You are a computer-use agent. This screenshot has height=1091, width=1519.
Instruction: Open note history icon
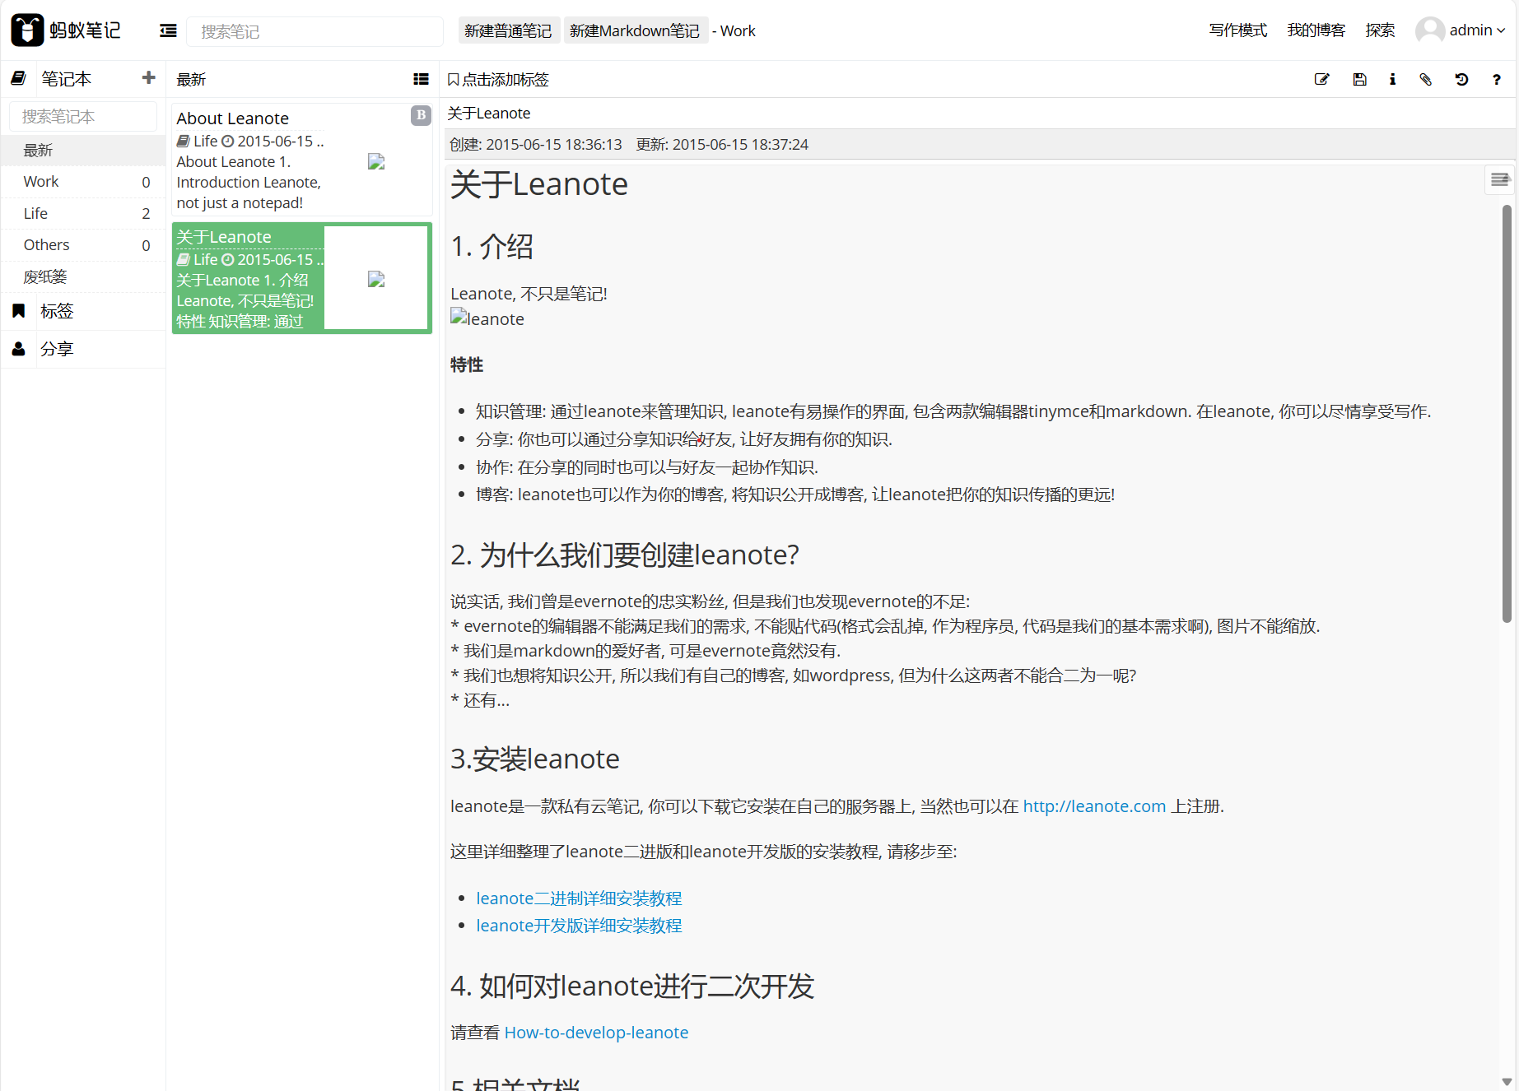1461,79
